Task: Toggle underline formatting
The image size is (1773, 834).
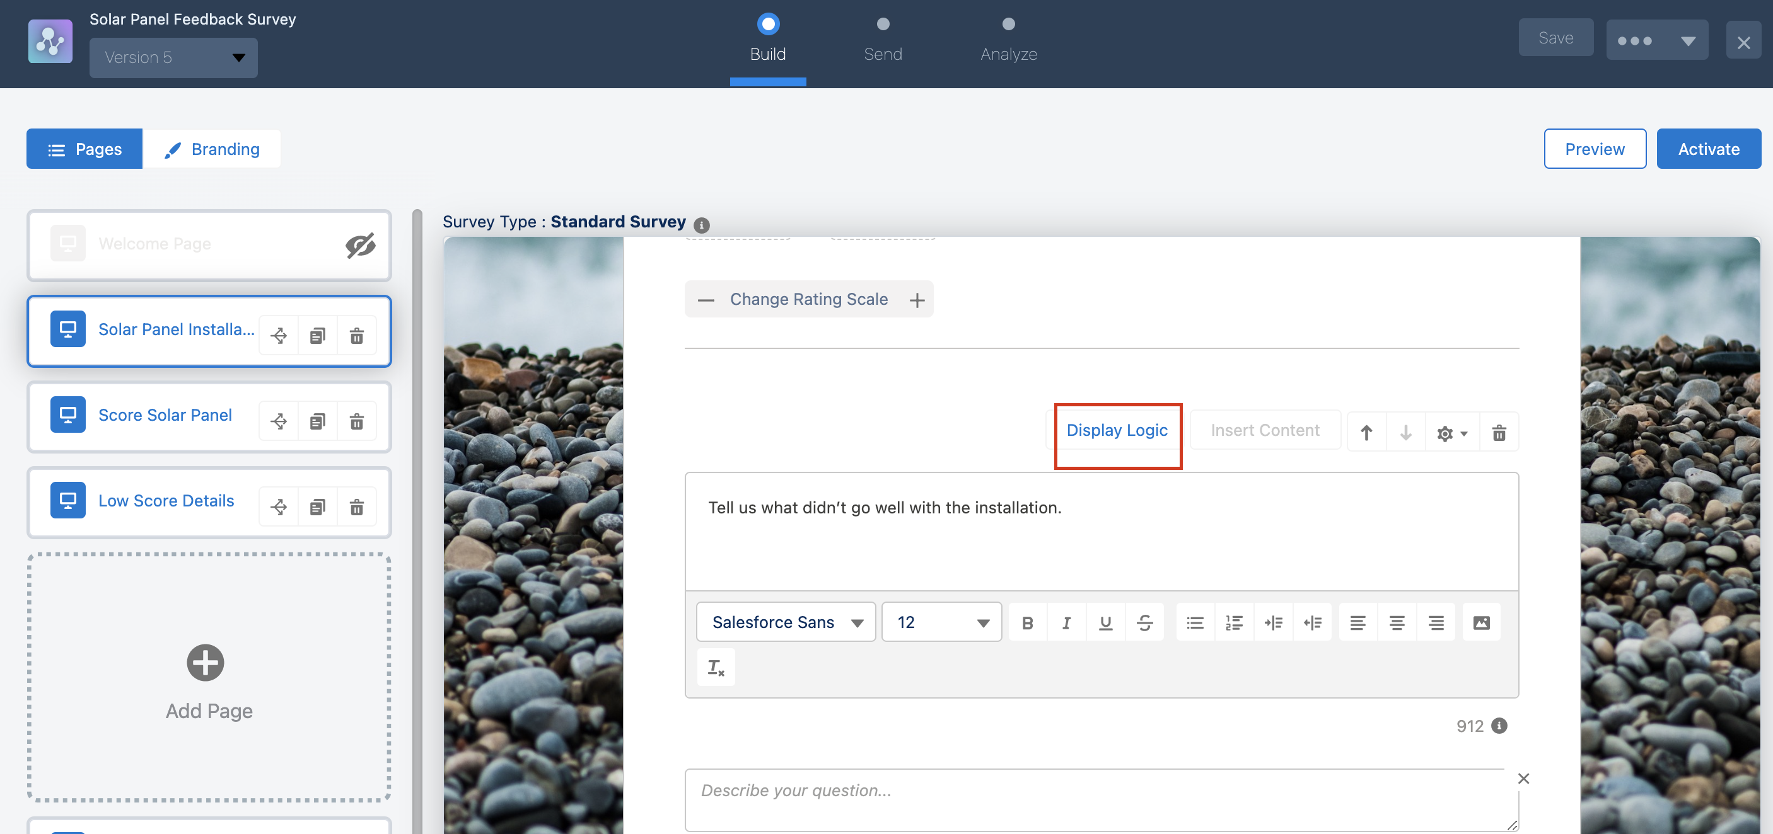Action: [1105, 623]
